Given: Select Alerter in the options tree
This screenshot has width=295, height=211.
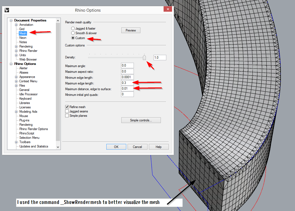Looking at the screenshot, I should pyautogui.click(x=23, y=68).
